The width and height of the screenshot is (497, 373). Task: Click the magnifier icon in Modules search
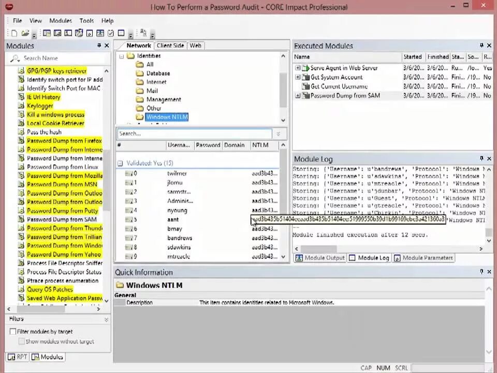(x=15, y=59)
